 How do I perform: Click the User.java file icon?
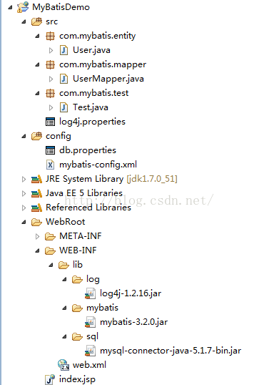[64, 50]
